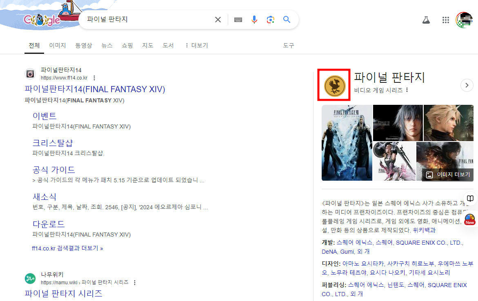The image size is (478, 301).
Task: Click the chocobo emblem in knowledge panel
Action: 334,86
